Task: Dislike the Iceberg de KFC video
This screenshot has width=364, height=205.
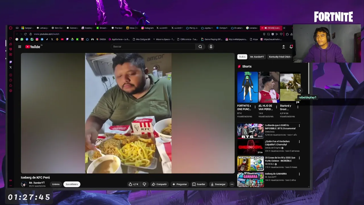Action: pos(144,184)
